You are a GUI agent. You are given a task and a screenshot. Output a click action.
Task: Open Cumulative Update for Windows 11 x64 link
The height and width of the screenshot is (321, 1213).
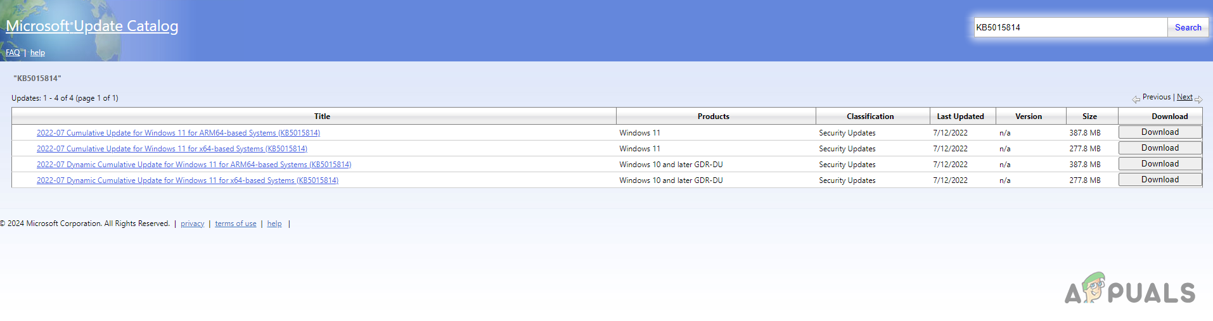coord(172,149)
